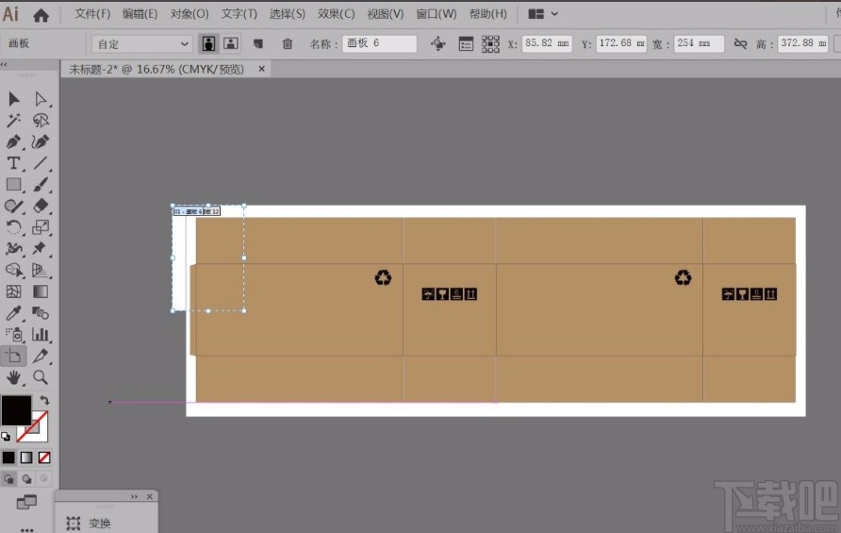Select the Scale tool
The width and height of the screenshot is (841, 533).
41,227
